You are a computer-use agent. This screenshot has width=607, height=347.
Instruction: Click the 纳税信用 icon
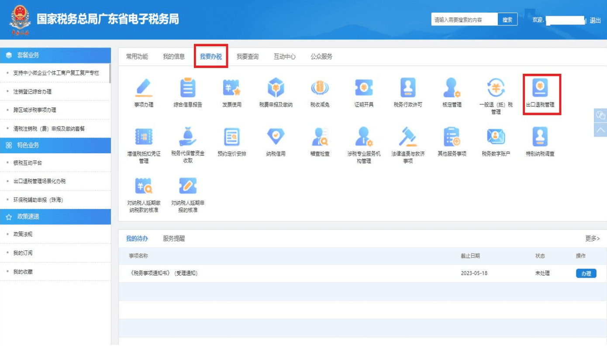276,137
